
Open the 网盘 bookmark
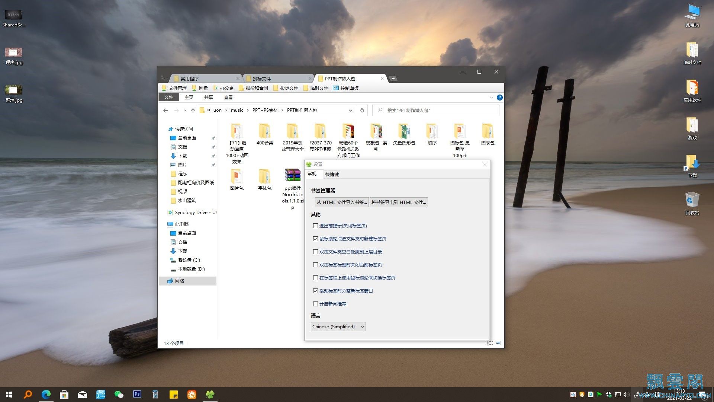coord(200,88)
